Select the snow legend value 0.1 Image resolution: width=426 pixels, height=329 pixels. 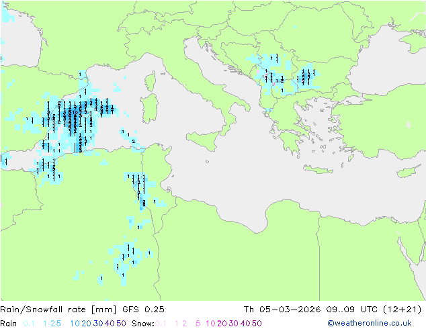(x=161, y=324)
